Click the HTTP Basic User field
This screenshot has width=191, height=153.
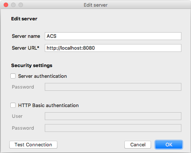click(113, 116)
